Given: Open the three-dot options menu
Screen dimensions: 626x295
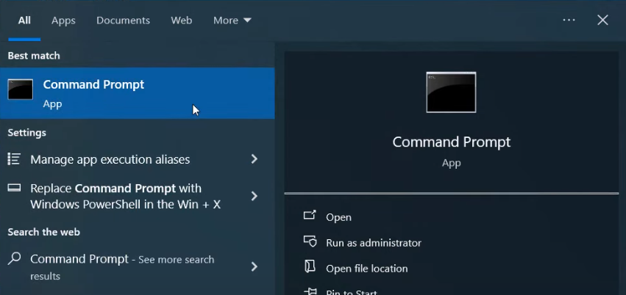Looking at the screenshot, I should 569,20.
